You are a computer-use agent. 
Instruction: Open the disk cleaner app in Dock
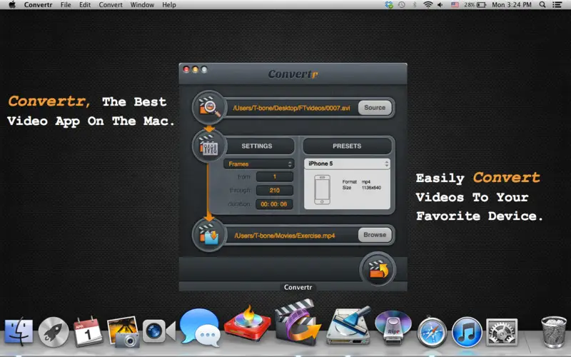(x=348, y=326)
